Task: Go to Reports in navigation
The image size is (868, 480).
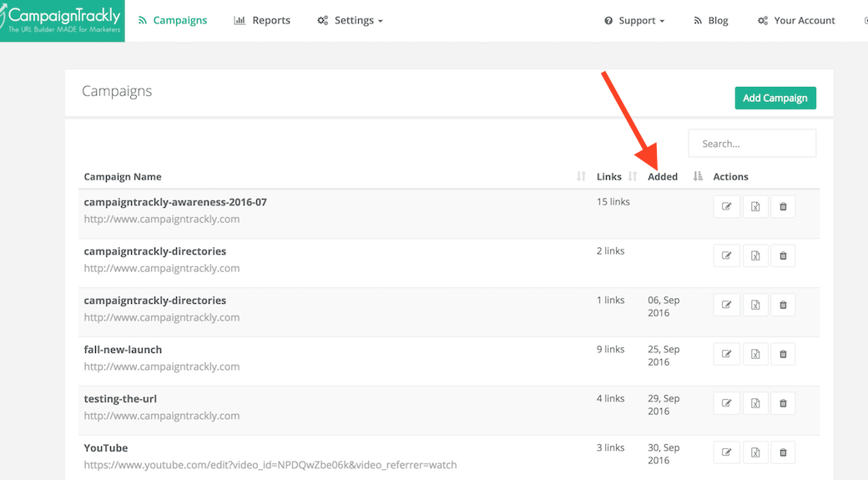Action: [262, 21]
